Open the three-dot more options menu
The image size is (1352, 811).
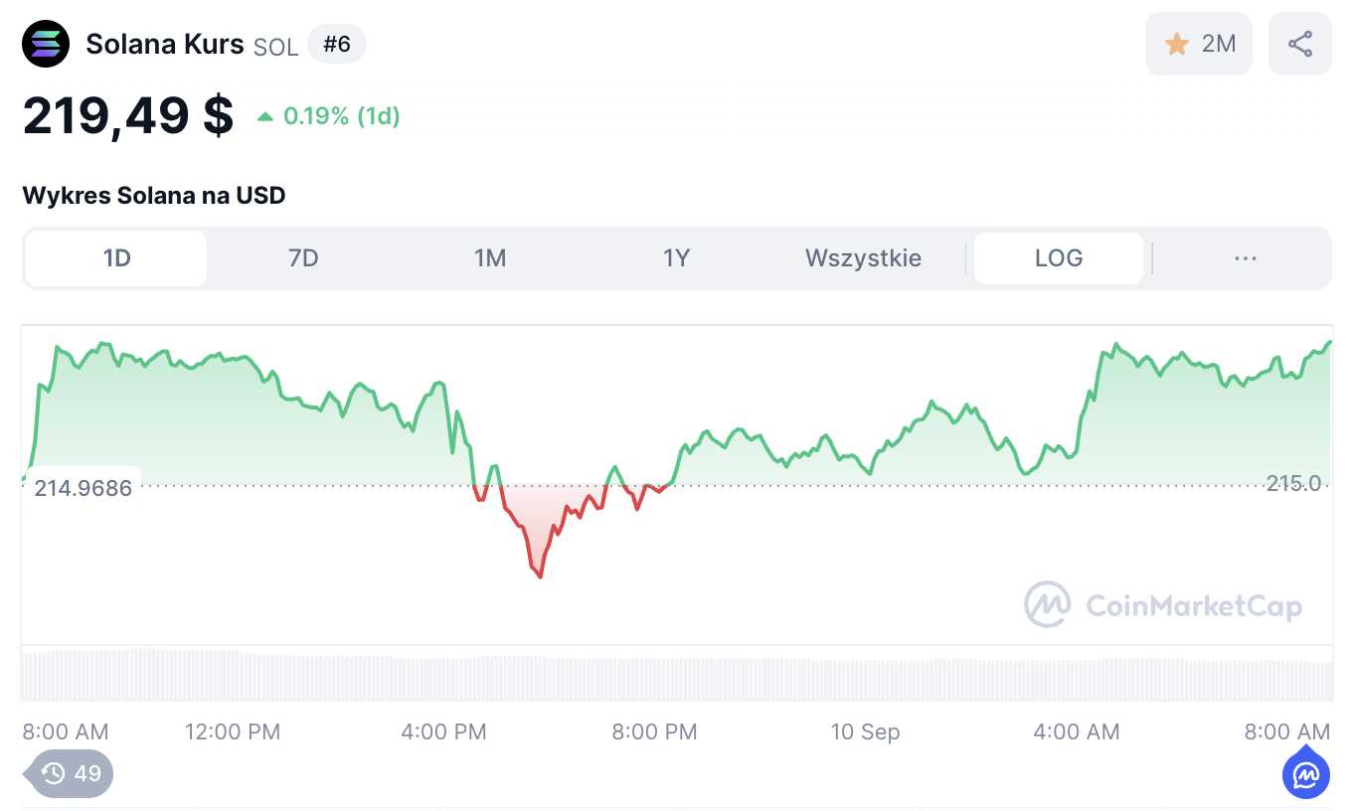(x=1245, y=258)
